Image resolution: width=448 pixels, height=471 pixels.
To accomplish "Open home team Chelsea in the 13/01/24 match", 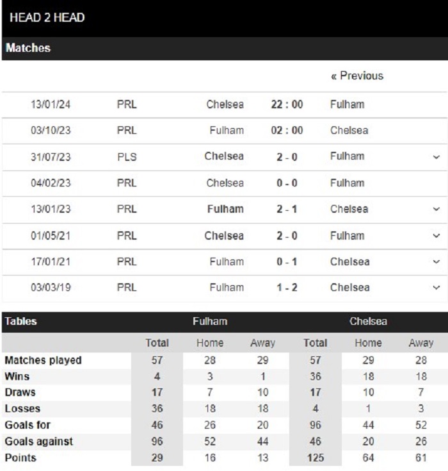I will (225, 104).
